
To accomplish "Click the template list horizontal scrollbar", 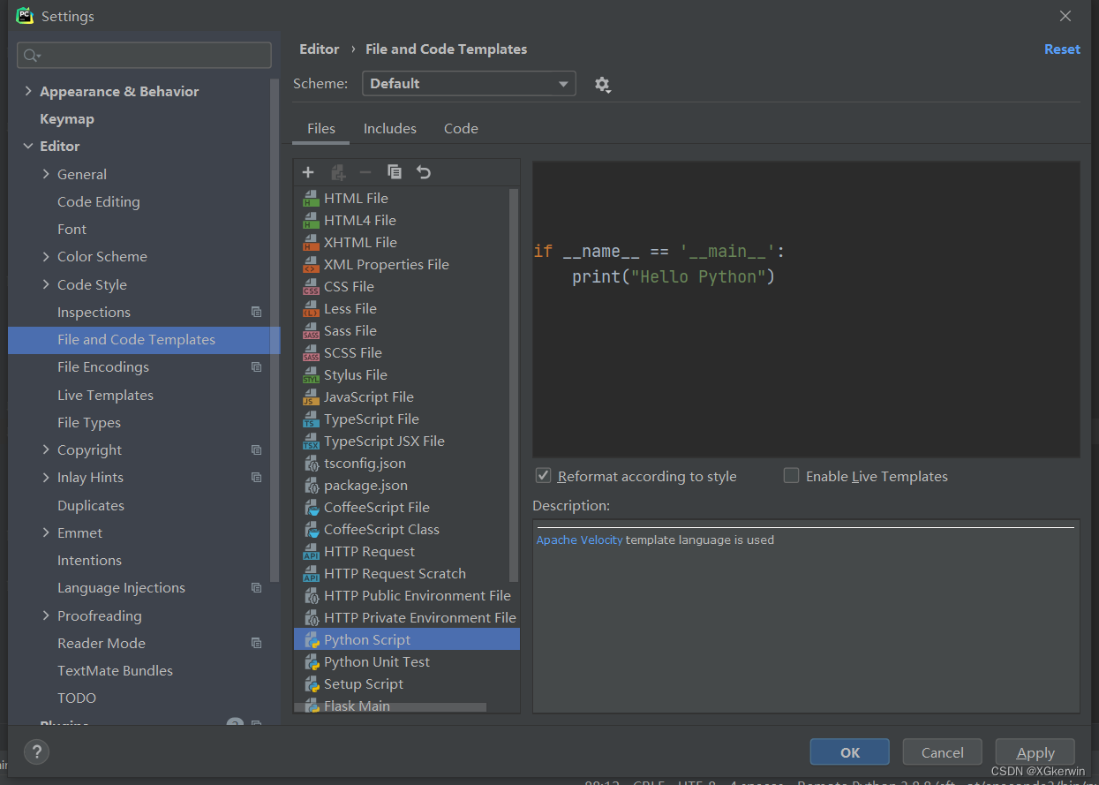I will tap(390, 707).
